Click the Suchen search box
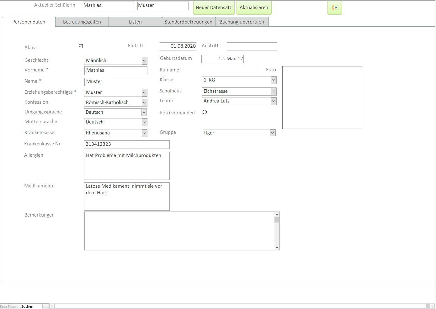Viewport: 436px width, 309px height. tap(31, 306)
